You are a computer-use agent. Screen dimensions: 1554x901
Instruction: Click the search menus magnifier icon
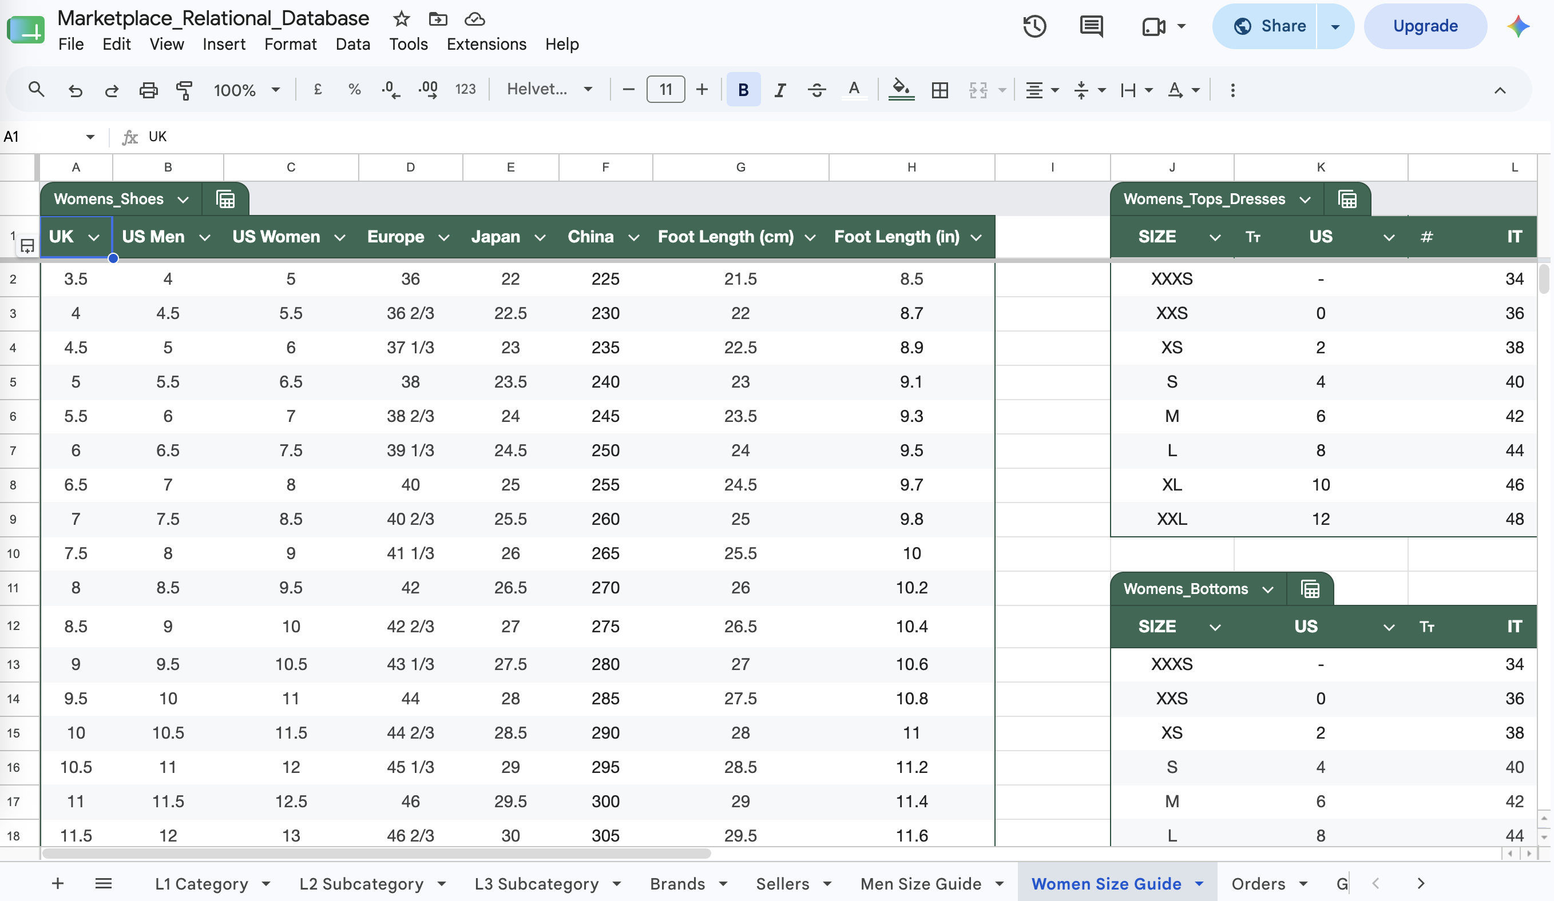click(x=37, y=90)
